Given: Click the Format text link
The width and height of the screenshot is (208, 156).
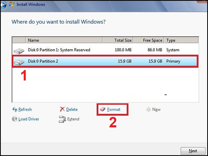Looking at the screenshot, I should [x=114, y=110].
